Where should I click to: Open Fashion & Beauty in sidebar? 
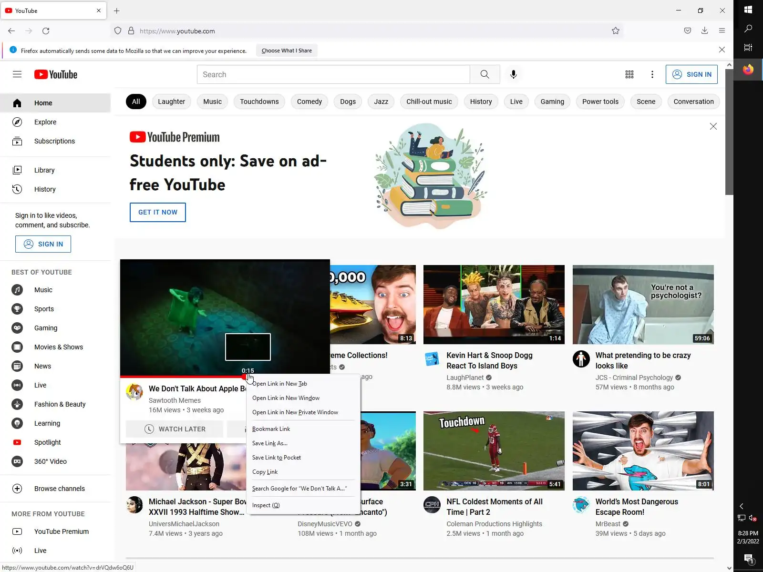(55, 404)
